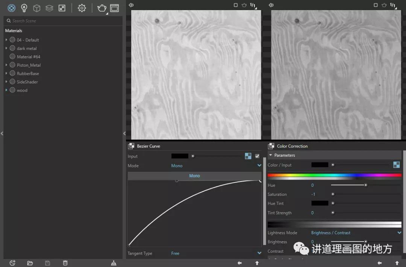Open the Geometry category cube icon
The height and width of the screenshot is (267, 406).
pyautogui.click(x=37, y=8)
